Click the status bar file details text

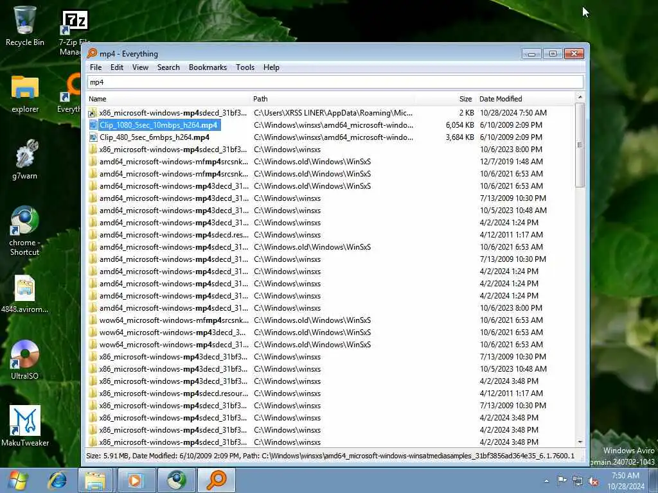(x=330, y=456)
